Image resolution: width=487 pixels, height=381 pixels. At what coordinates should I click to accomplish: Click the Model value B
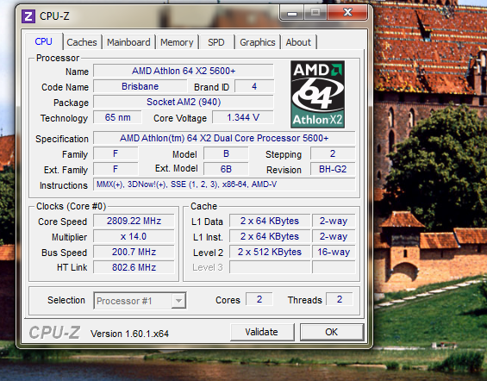click(226, 153)
